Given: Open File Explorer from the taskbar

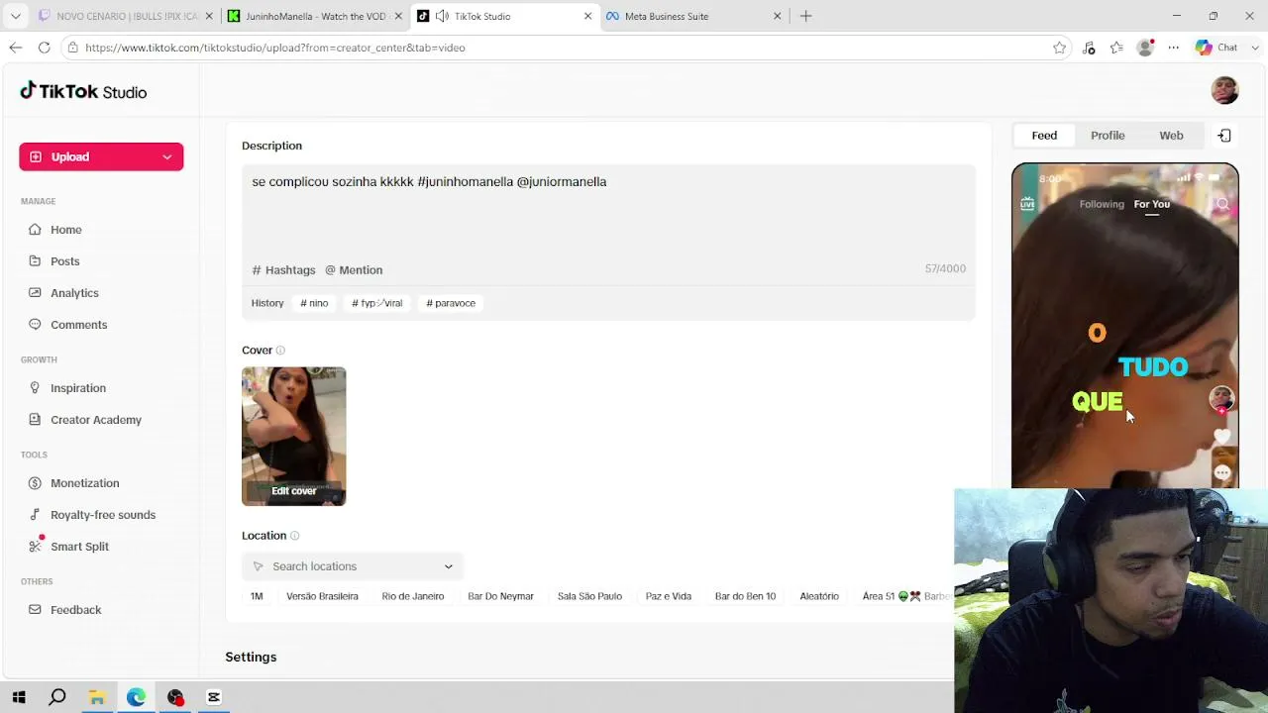Looking at the screenshot, I should [97, 697].
